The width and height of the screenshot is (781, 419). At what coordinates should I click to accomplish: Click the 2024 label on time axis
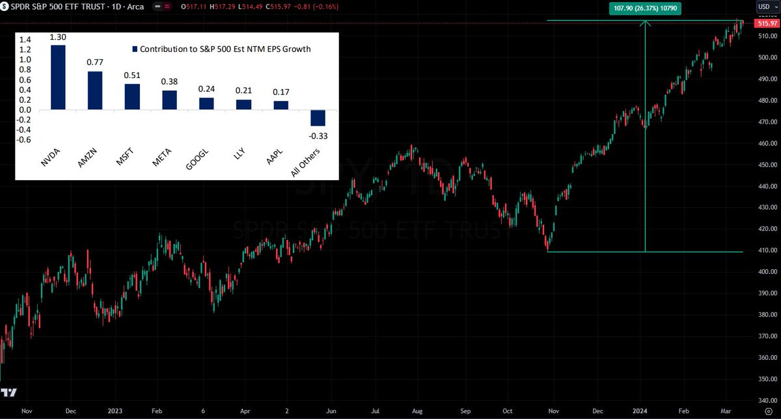(x=640, y=412)
